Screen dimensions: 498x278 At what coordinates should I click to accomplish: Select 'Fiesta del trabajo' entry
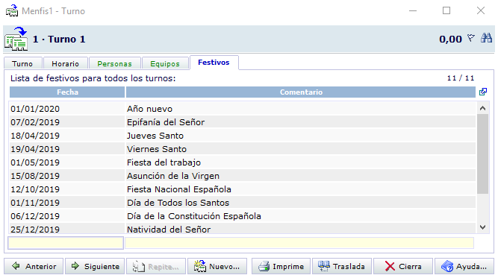click(x=164, y=162)
